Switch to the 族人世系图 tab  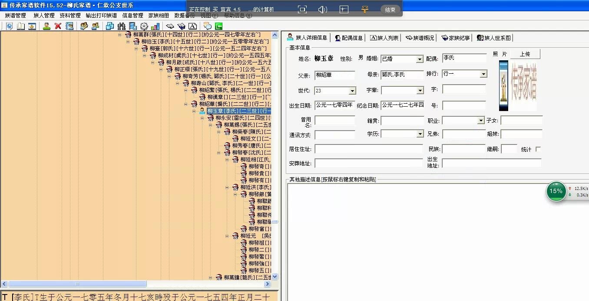[x=494, y=38]
